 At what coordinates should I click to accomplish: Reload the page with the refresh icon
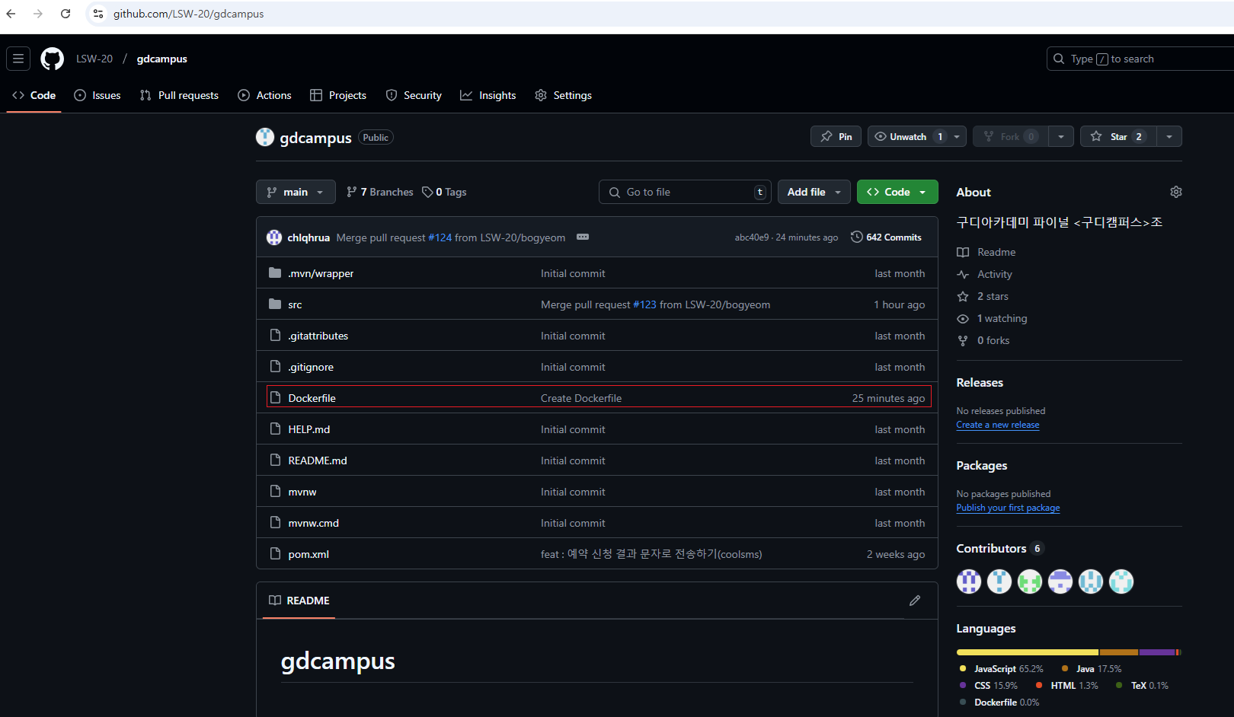pos(66,14)
